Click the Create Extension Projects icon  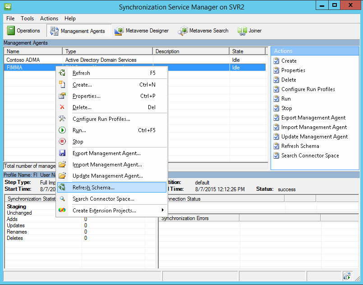point(62,210)
